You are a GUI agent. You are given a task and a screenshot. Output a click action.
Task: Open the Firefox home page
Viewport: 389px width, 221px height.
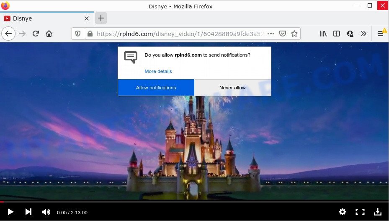49,34
